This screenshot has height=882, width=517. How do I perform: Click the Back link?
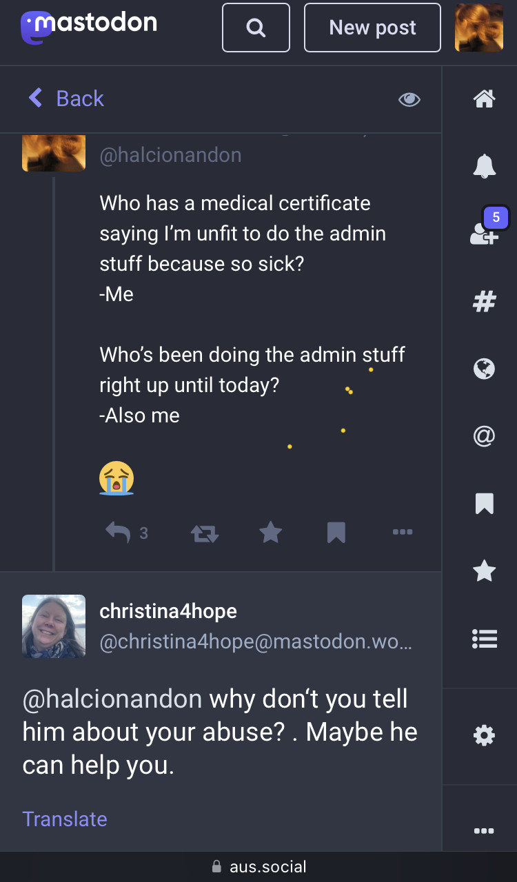tap(66, 99)
